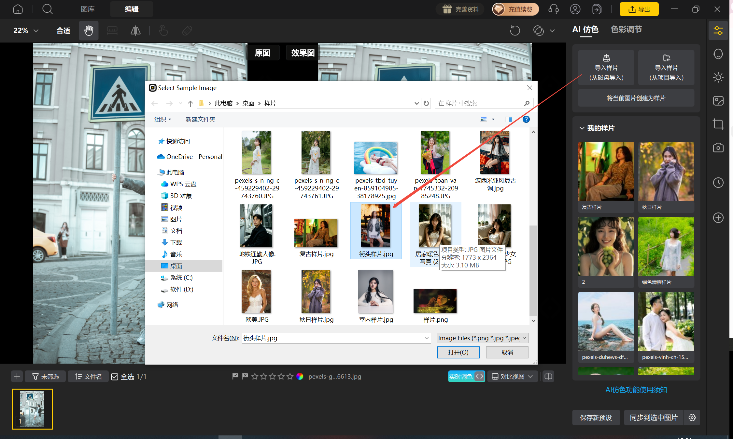Click the 导出 export button

pos(639,9)
